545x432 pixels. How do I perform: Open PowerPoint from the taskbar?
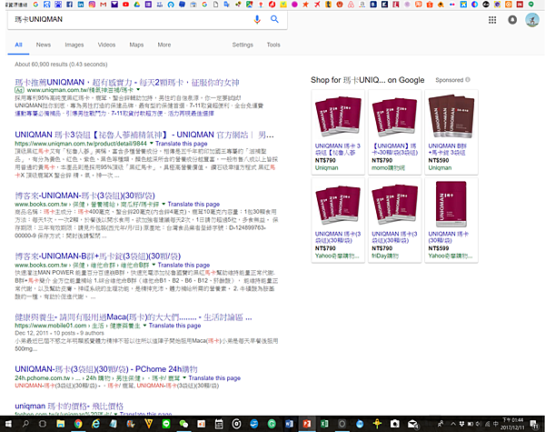coord(307,424)
